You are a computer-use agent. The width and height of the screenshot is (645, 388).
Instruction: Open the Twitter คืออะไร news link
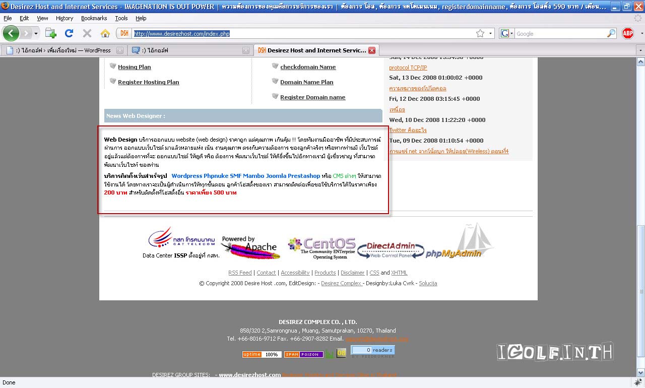(408, 130)
